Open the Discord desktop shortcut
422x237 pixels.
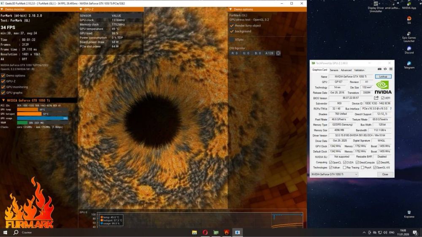409,50
